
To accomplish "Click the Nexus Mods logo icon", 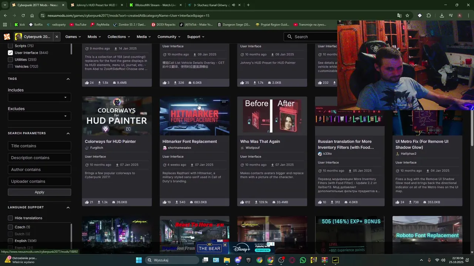I will click(x=7, y=37).
